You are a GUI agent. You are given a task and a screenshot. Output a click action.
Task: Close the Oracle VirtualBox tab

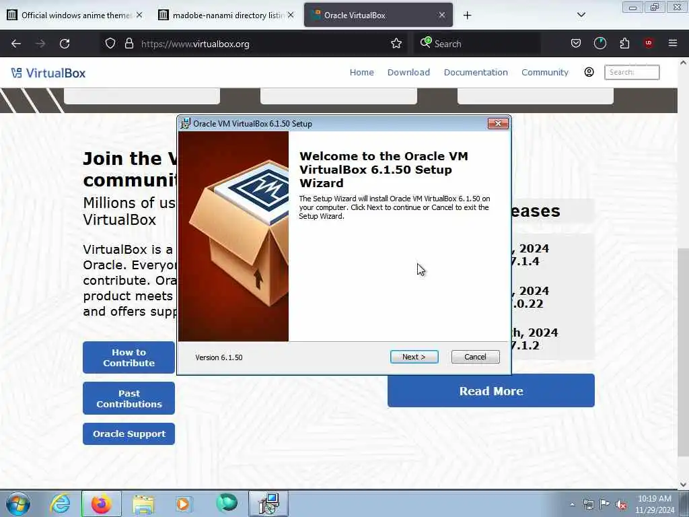(441, 15)
